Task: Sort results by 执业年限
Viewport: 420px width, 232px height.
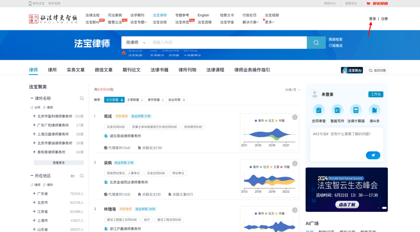Action: pos(176,100)
